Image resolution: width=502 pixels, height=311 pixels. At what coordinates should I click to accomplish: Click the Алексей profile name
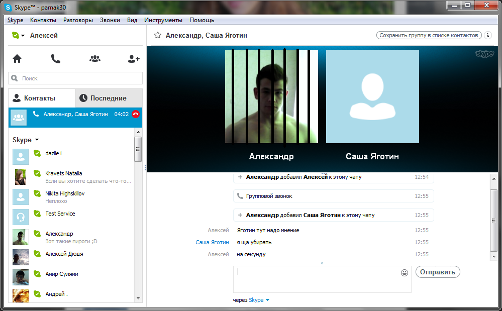(44, 35)
